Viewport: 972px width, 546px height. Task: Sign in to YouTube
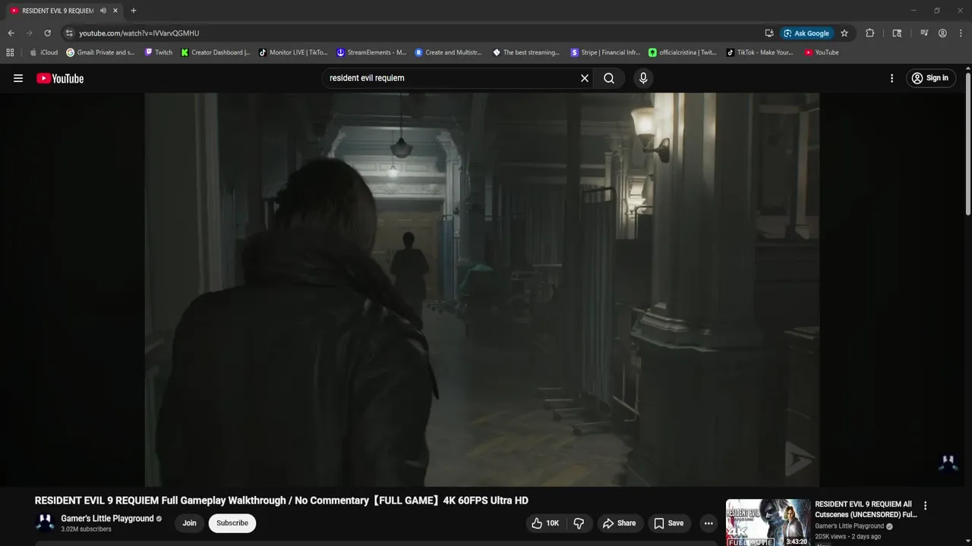930,78
